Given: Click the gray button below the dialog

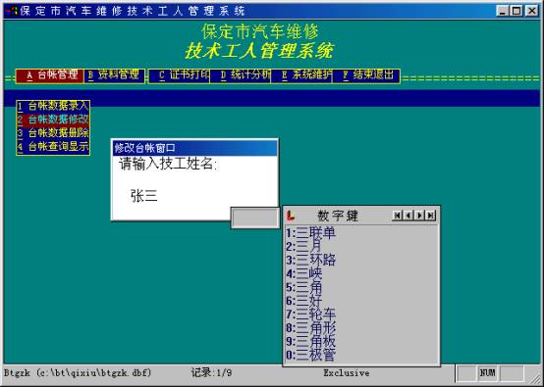Looking at the screenshot, I should (x=255, y=218).
